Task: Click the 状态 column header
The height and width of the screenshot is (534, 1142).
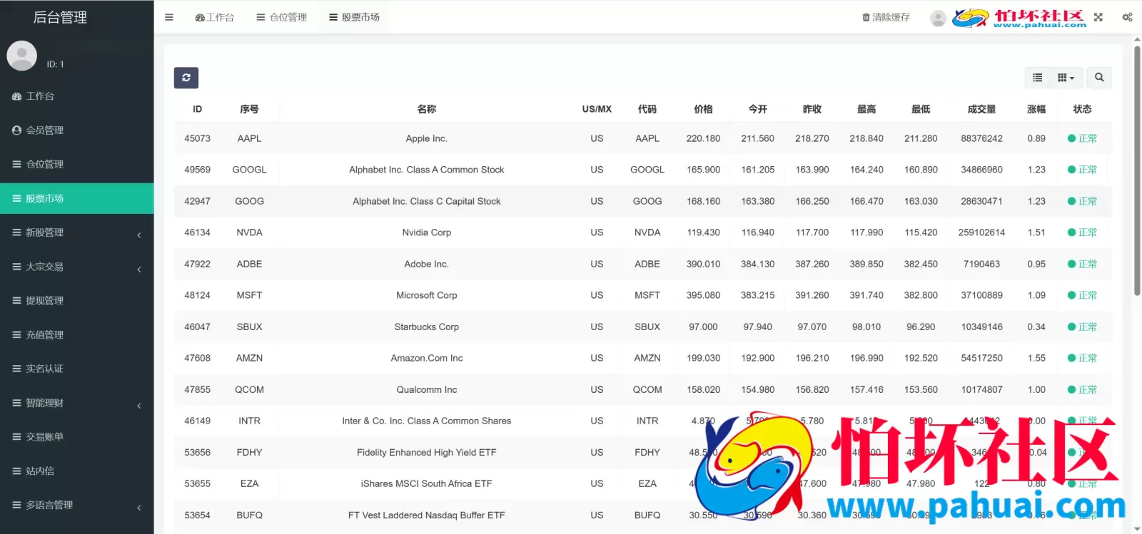Action: (1082, 109)
